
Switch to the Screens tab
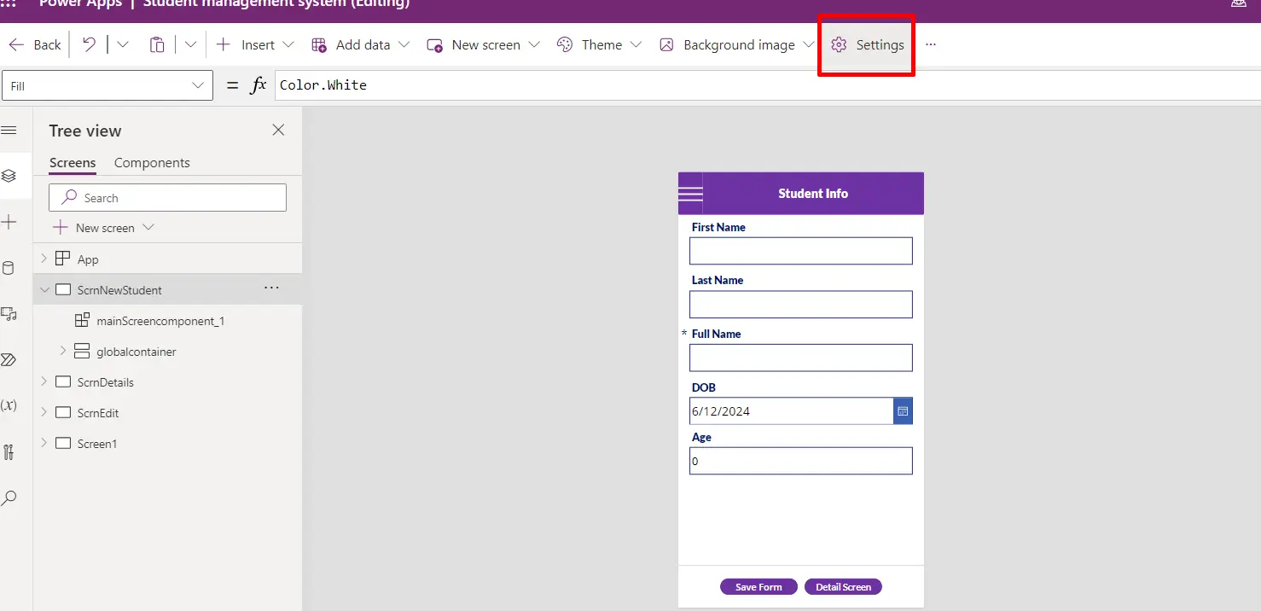tap(73, 163)
